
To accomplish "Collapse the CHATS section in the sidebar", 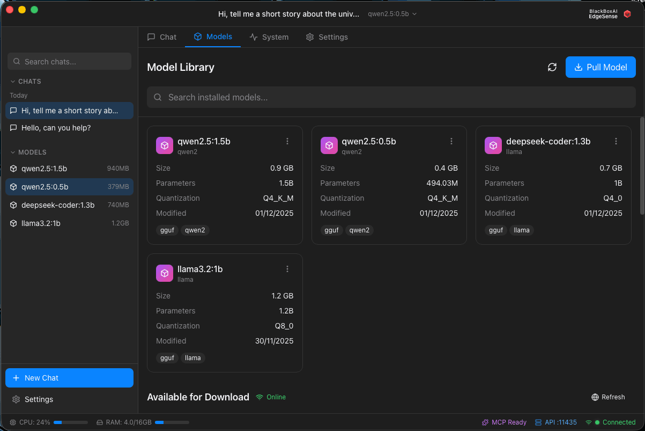I will [x=13, y=82].
